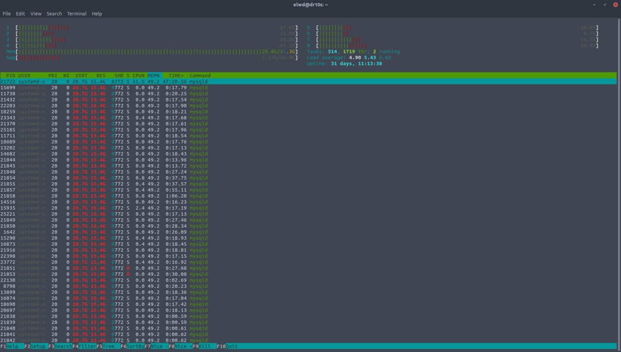Image resolution: width=621 pixels, height=352 pixels.
Task: Click the 1:06.20 time value
Action: (x=176, y=196)
